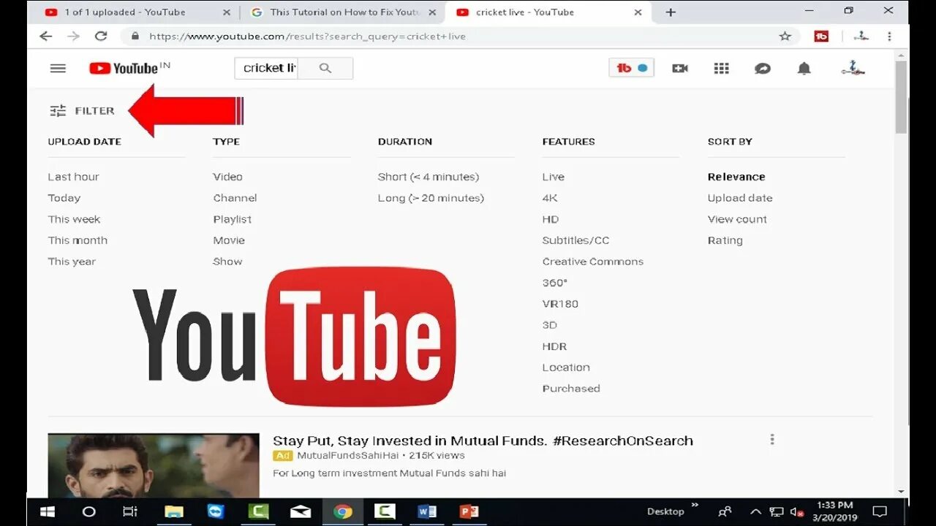Filter by This month
This screenshot has width=936, height=526.
(x=78, y=240)
